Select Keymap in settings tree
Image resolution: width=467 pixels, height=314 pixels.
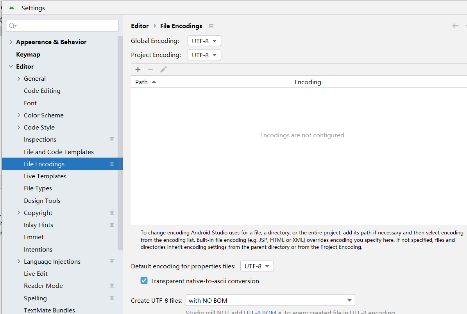pos(28,55)
